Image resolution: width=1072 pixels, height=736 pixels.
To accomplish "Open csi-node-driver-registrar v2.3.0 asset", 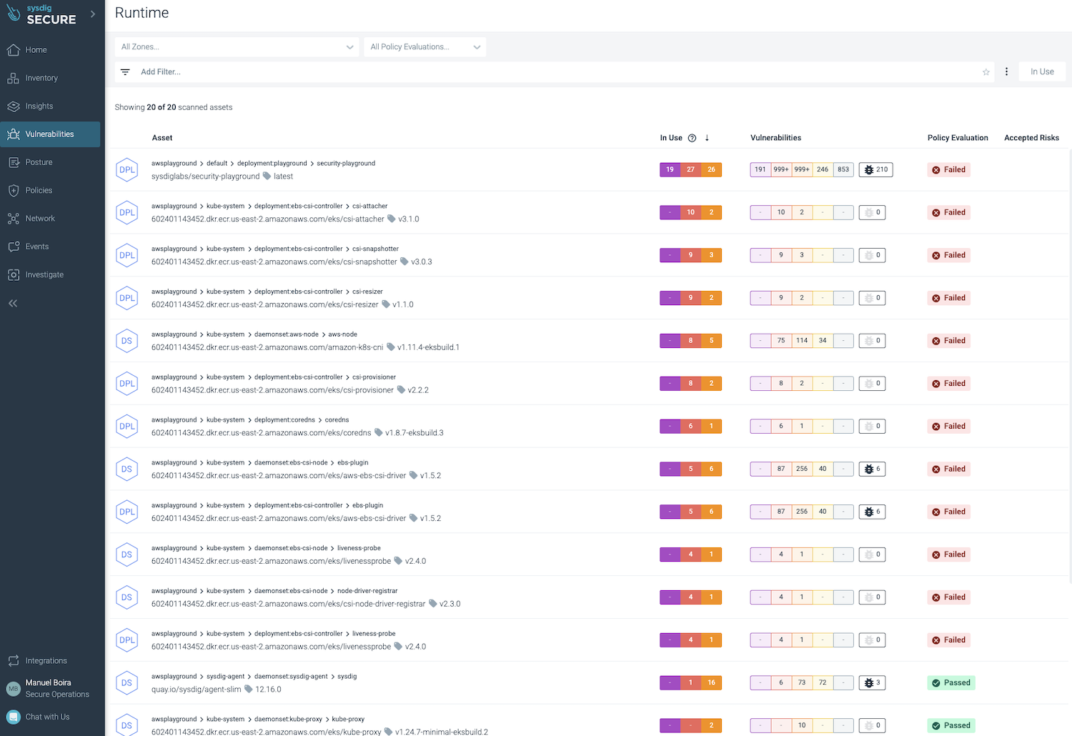I will pos(306,604).
